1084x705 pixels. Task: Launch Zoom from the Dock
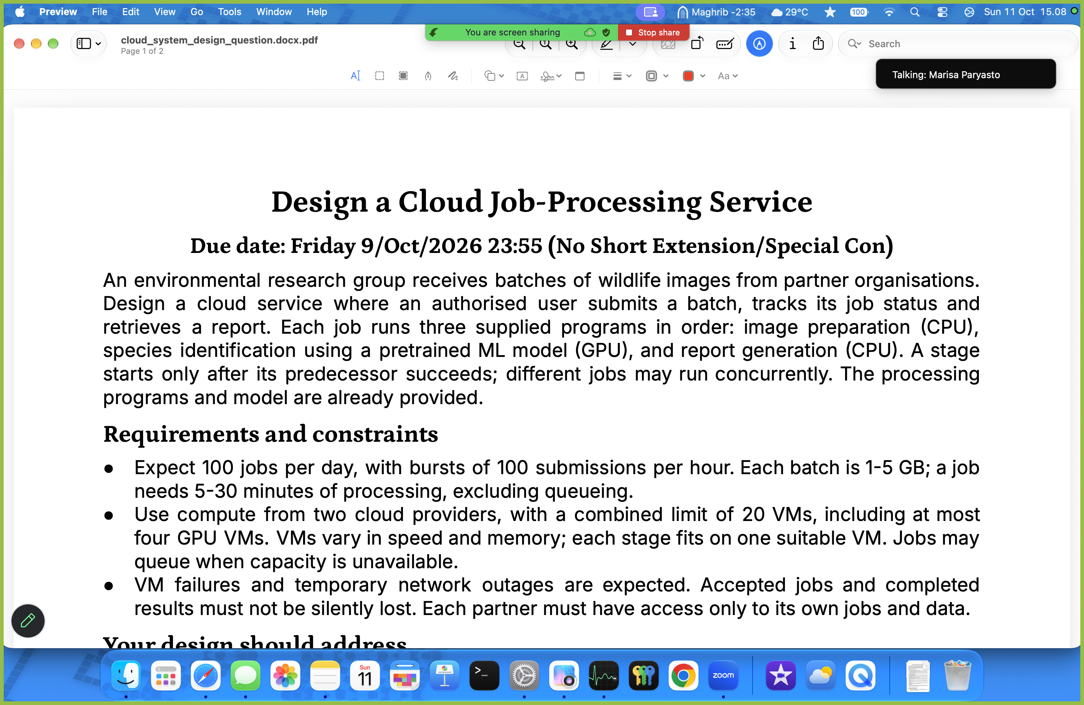[x=723, y=676]
